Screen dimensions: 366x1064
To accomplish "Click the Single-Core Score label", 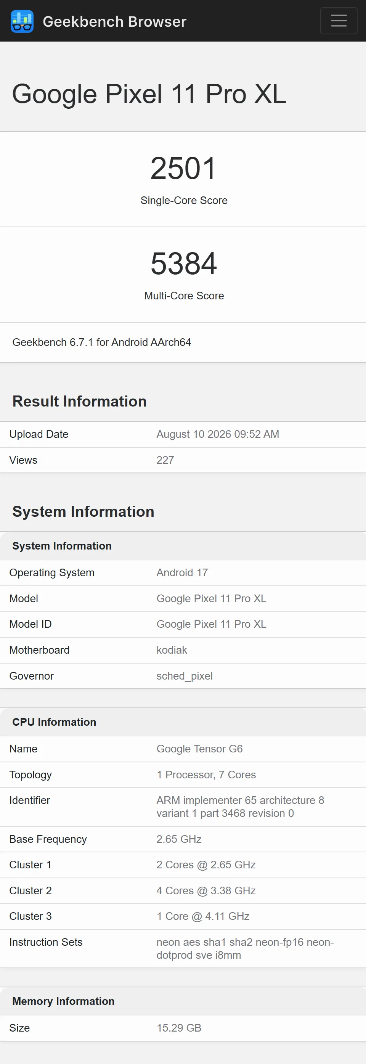I will click(184, 200).
